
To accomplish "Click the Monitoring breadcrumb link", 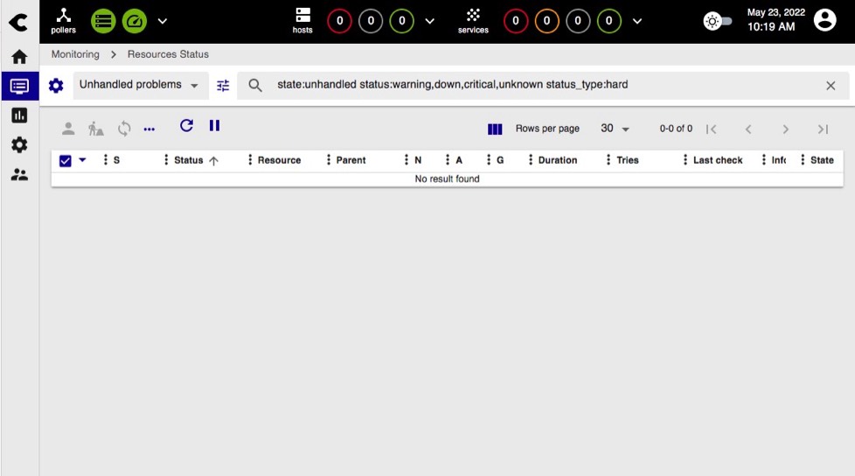I will coord(75,54).
